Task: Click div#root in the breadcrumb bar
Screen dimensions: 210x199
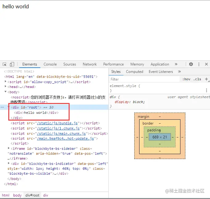Action: [x=32, y=195]
